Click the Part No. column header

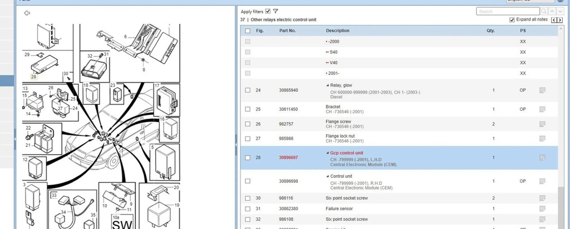point(288,31)
